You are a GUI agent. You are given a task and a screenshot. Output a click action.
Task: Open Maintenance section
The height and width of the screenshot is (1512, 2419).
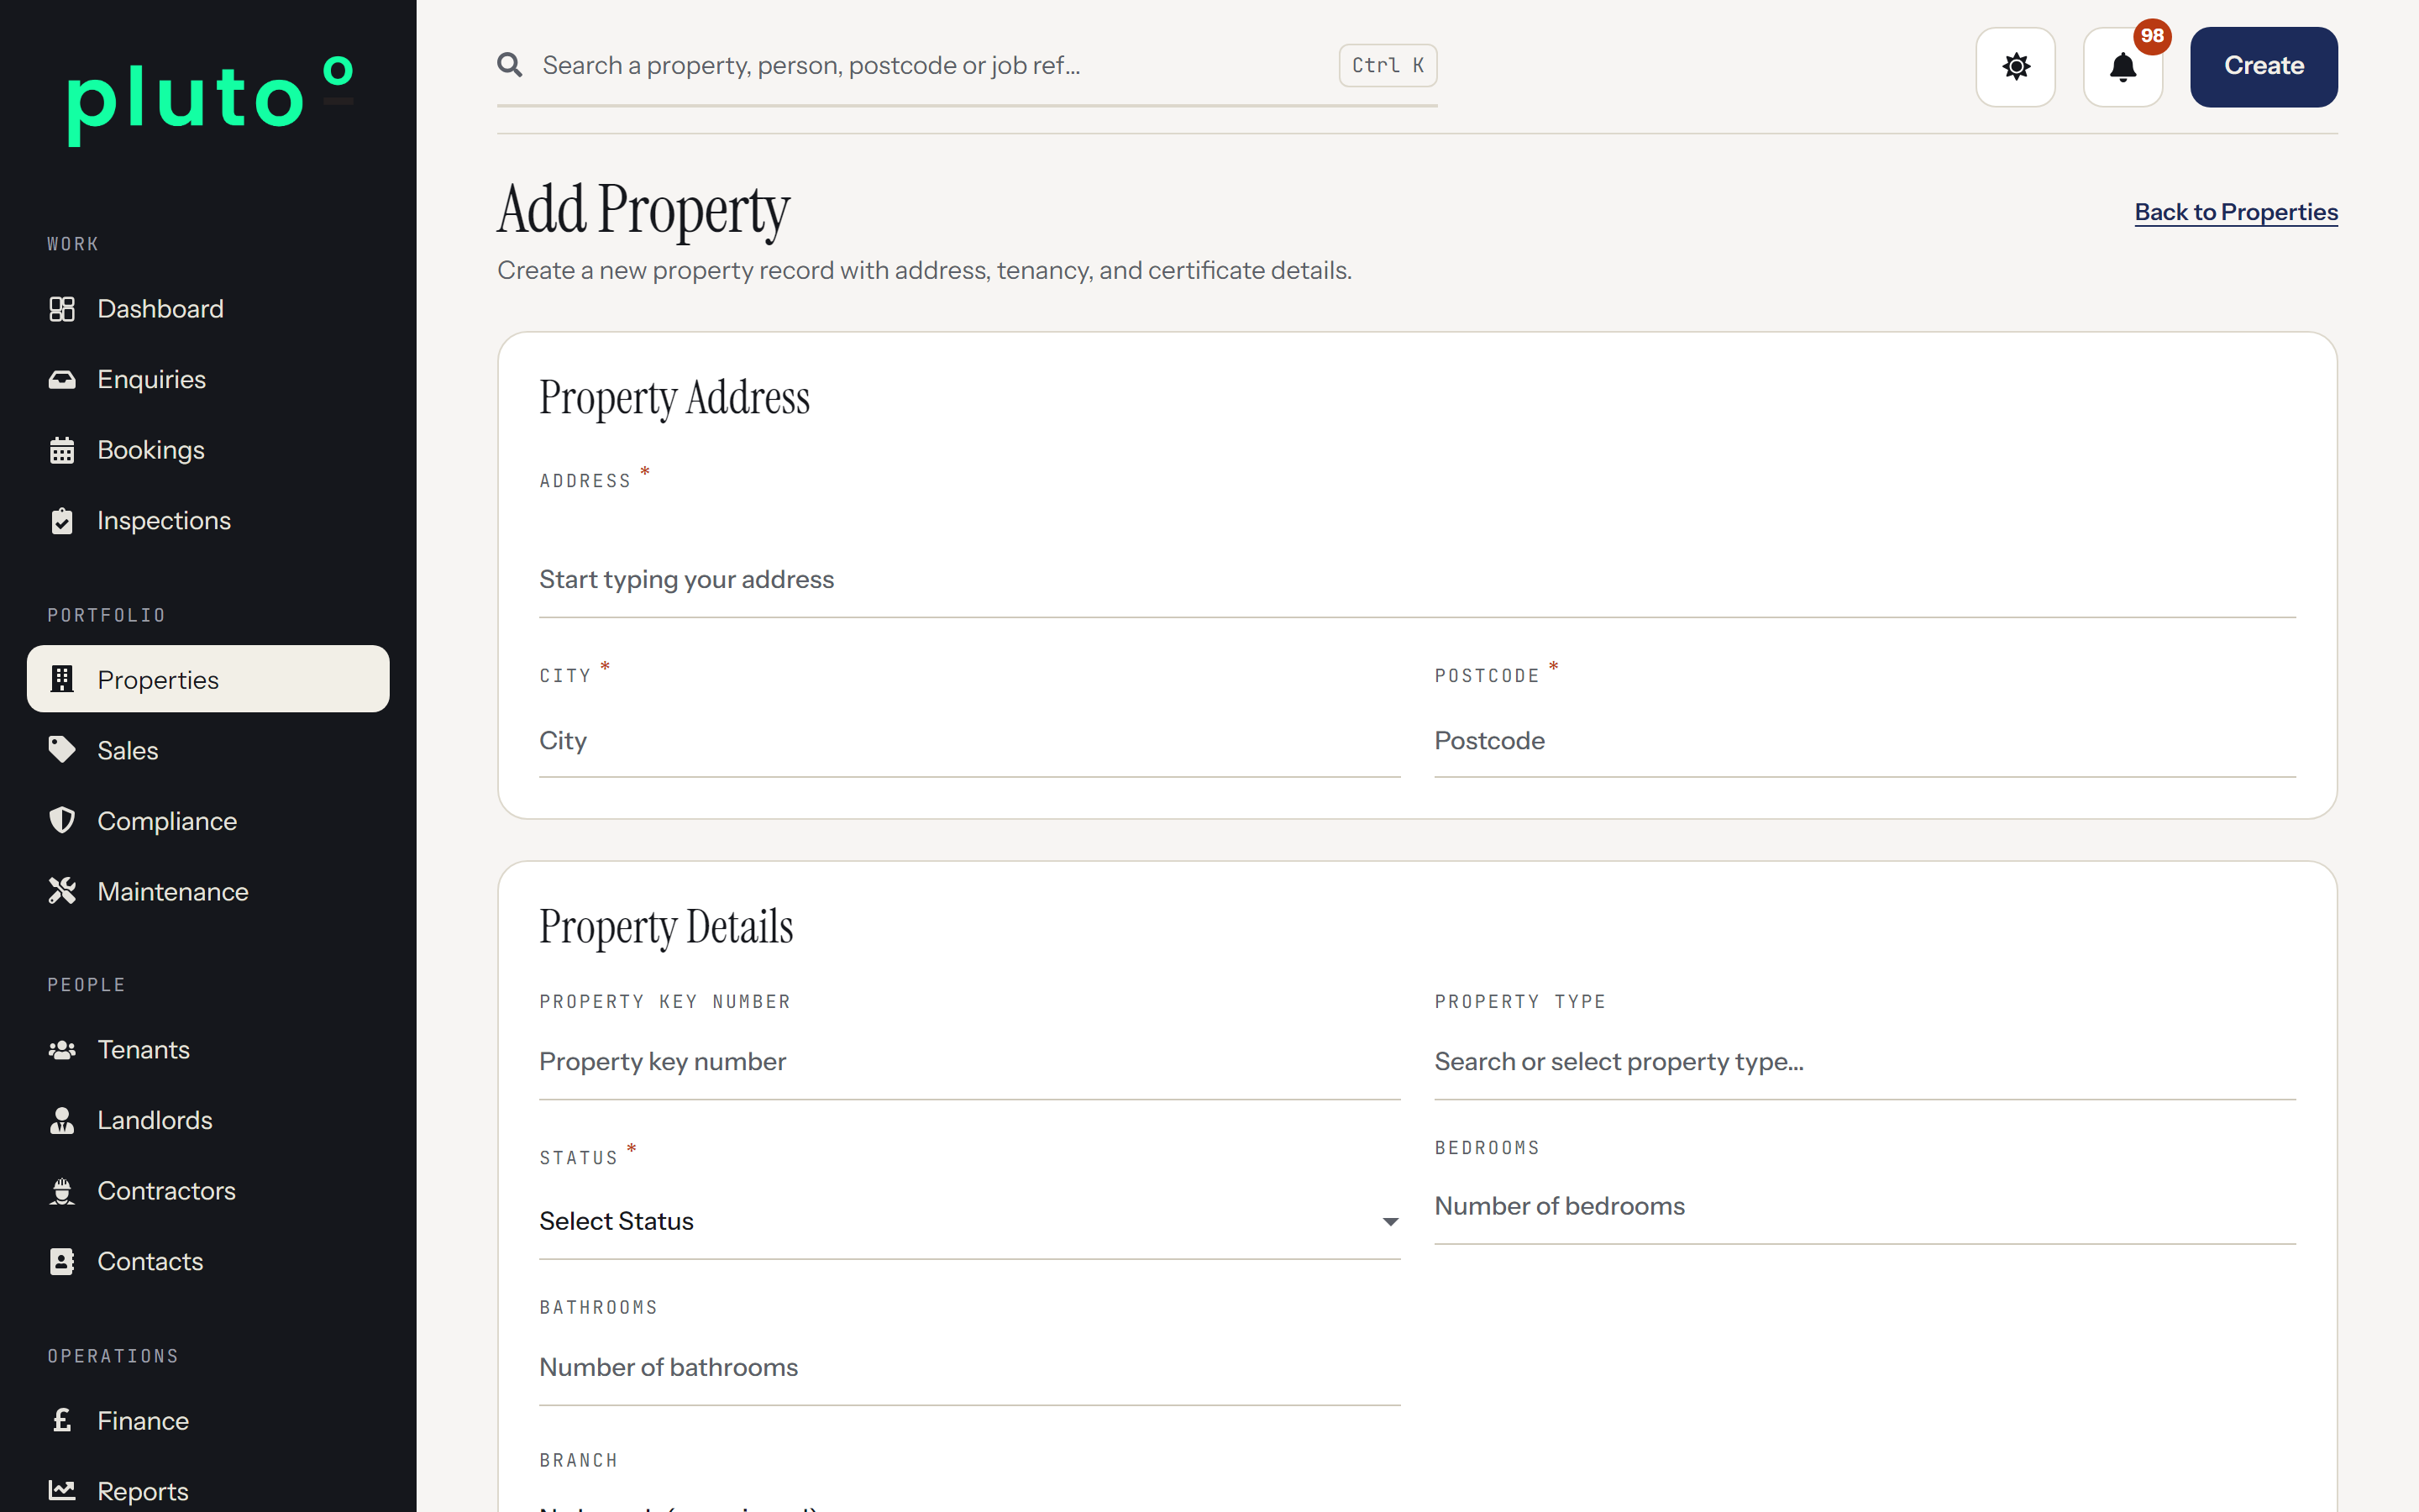208,891
